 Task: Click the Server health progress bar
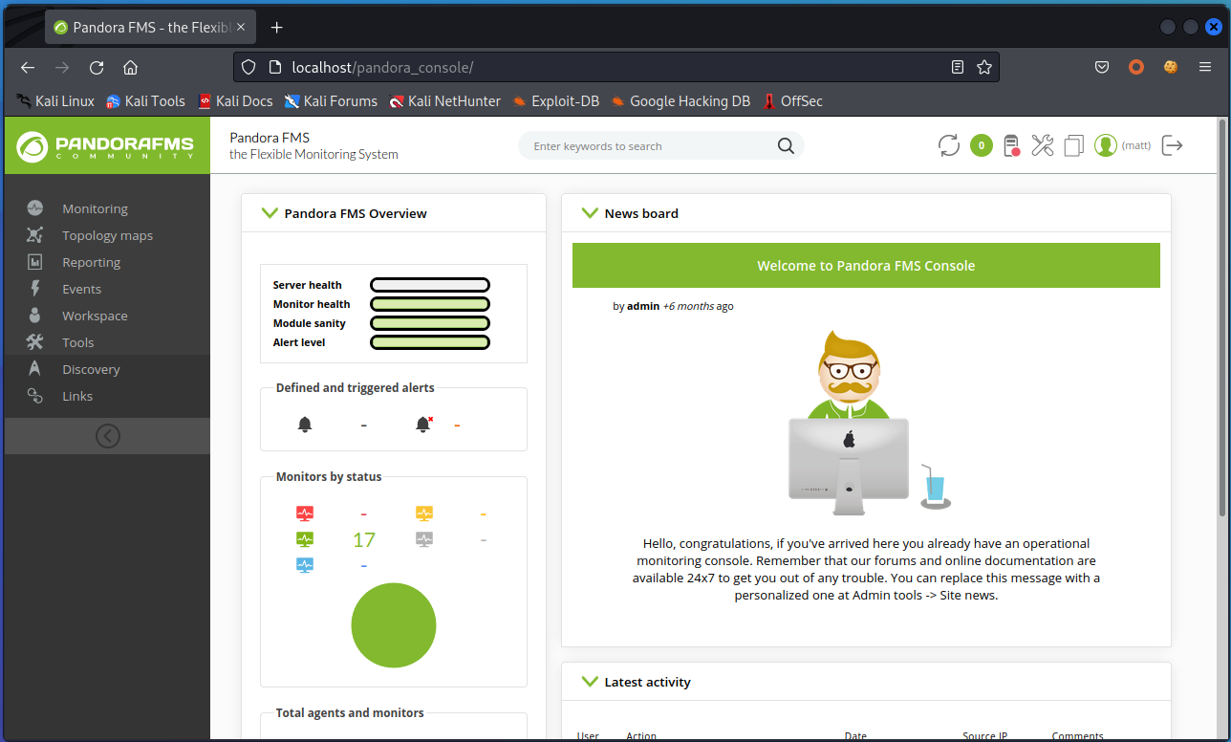[430, 285]
